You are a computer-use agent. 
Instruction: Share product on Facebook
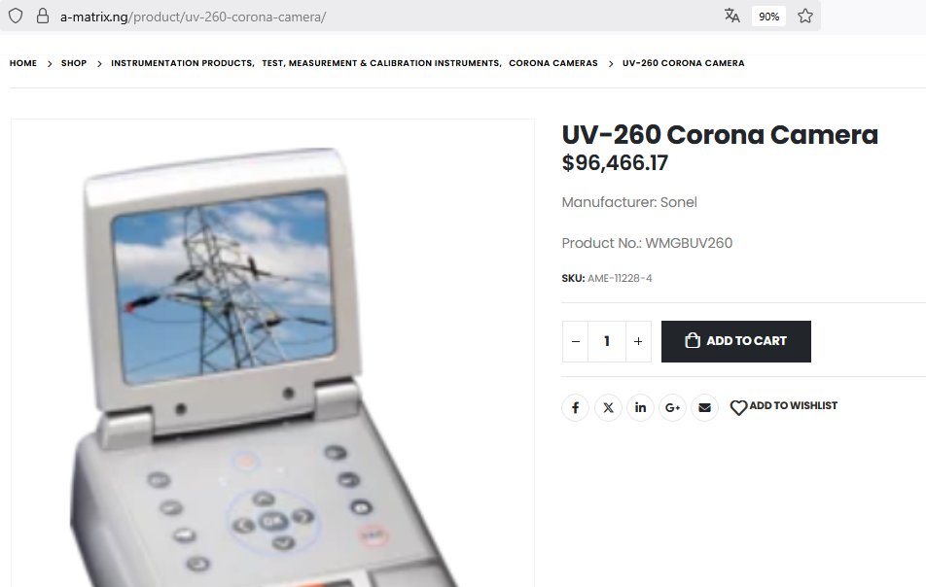click(x=575, y=407)
